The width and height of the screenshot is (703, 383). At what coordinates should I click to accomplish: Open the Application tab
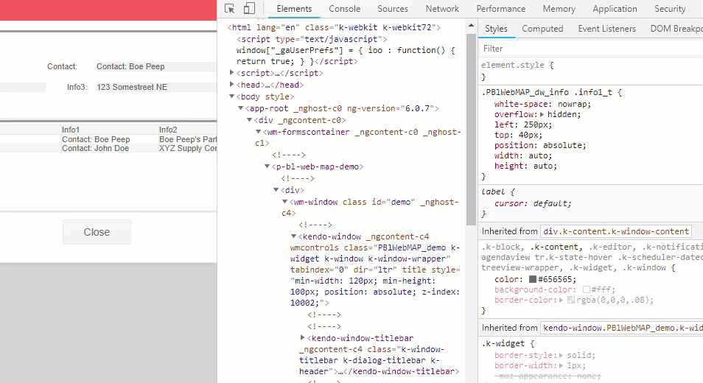coord(615,9)
